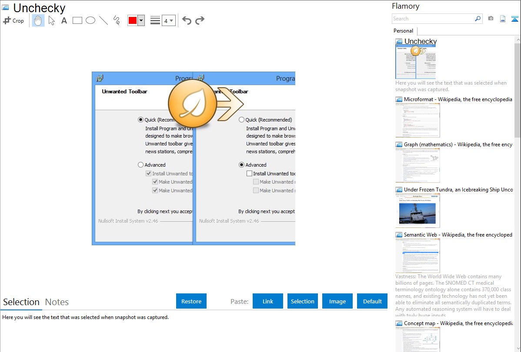This screenshot has width=521, height=352.
Task: Pick the rectangle drawing tool
Action: 77,20
